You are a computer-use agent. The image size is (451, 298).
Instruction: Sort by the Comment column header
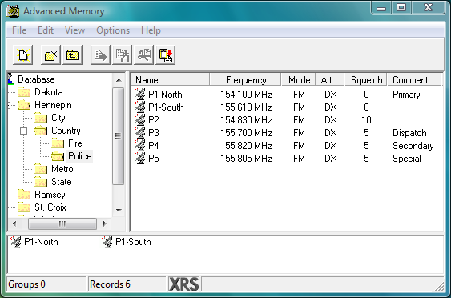tap(414, 79)
